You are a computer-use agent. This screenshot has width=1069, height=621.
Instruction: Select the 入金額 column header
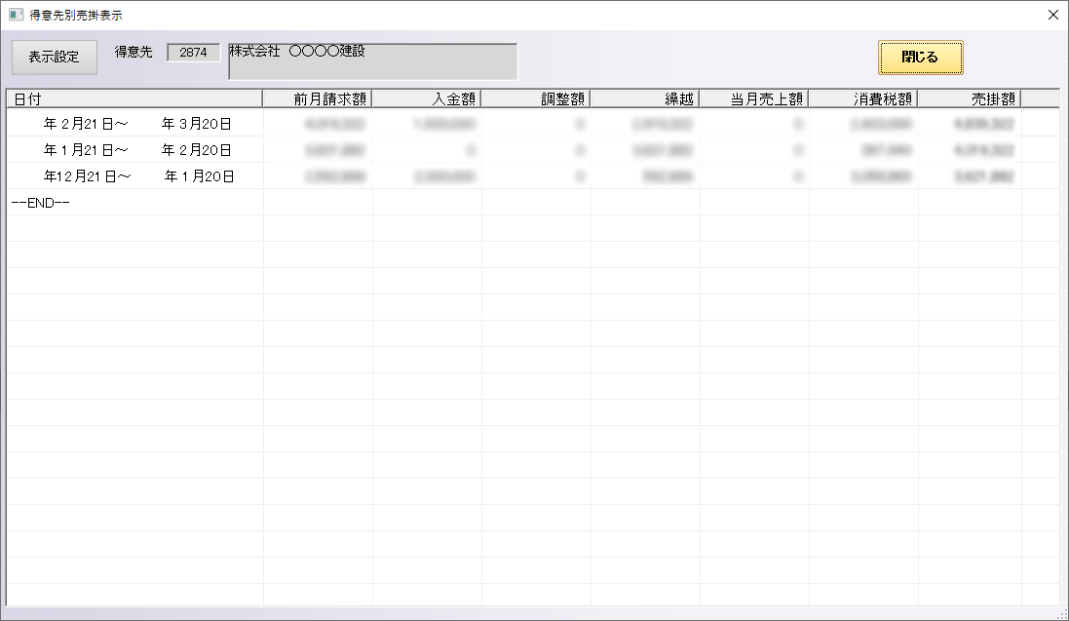coord(427,98)
